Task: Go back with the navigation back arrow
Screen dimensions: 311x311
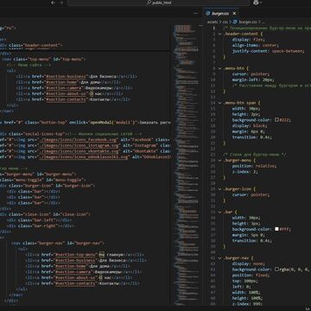Action: click(53, 3)
